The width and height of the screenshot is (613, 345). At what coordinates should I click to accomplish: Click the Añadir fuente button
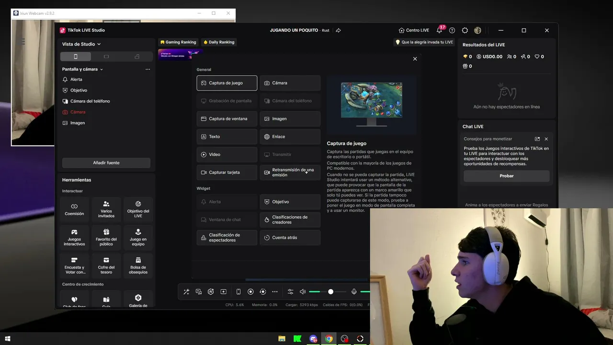106,163
